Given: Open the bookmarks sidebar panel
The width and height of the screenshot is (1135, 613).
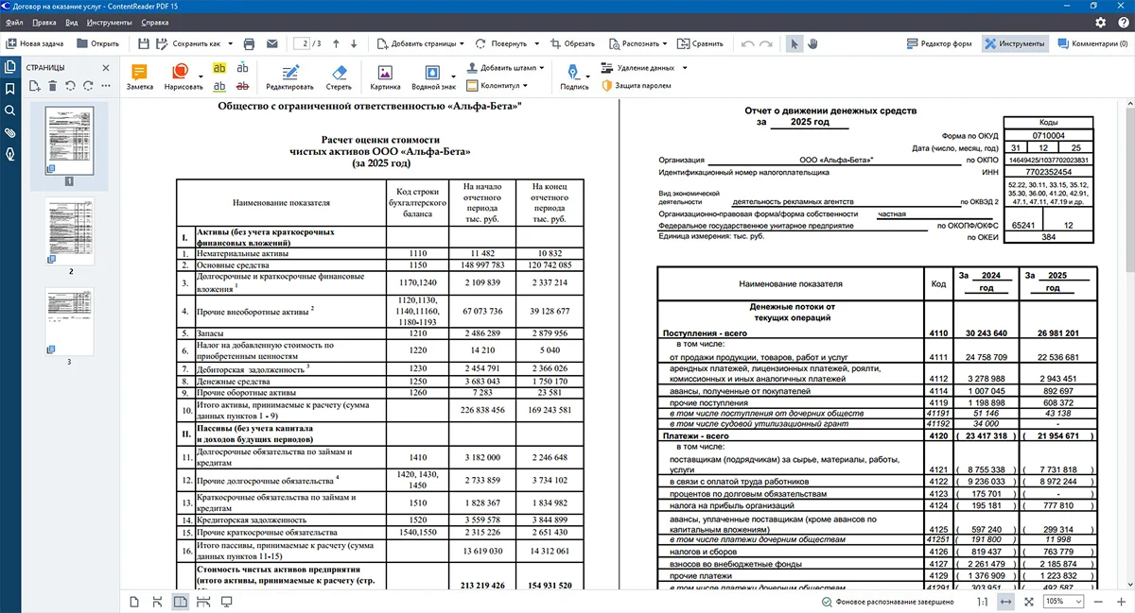Looking at the screenshot, I should point(10,89).
